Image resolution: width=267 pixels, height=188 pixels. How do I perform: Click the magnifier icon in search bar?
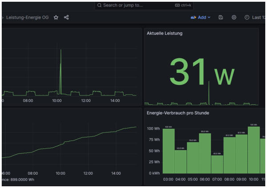pyautogui.click(x=99, y=5)
